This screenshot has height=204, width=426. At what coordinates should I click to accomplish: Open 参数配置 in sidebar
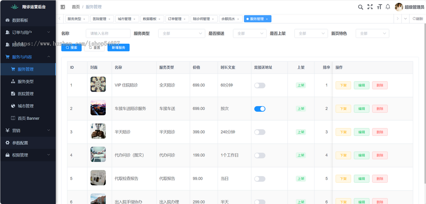tap(28, 143)
